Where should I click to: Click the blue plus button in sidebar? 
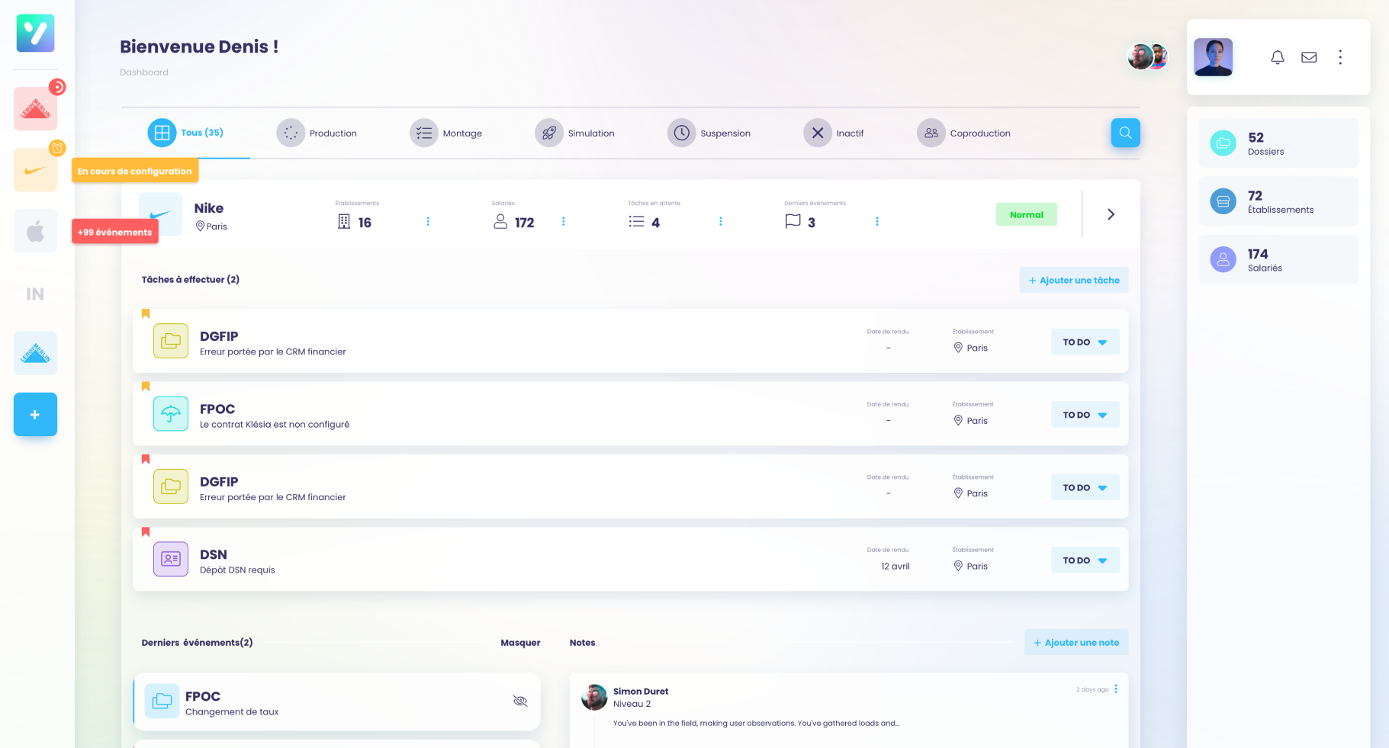point(35,415)
